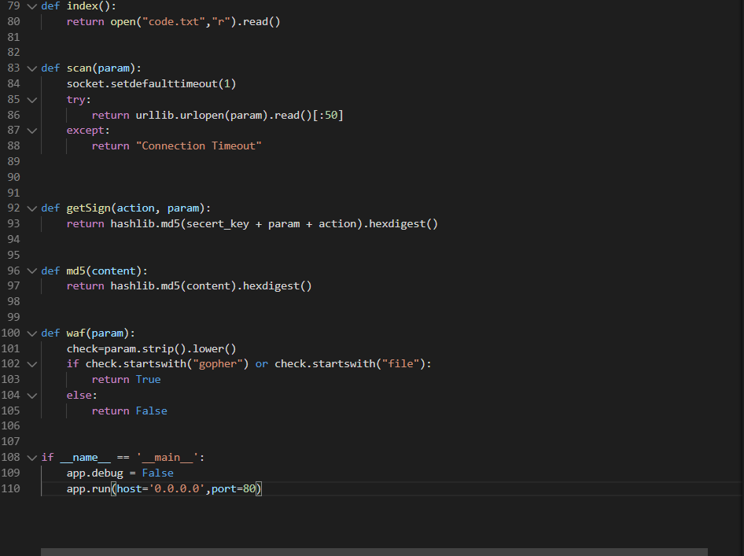Click hashlib.md5(content) on line 97
744x556 pixels.
coord(173,286)
